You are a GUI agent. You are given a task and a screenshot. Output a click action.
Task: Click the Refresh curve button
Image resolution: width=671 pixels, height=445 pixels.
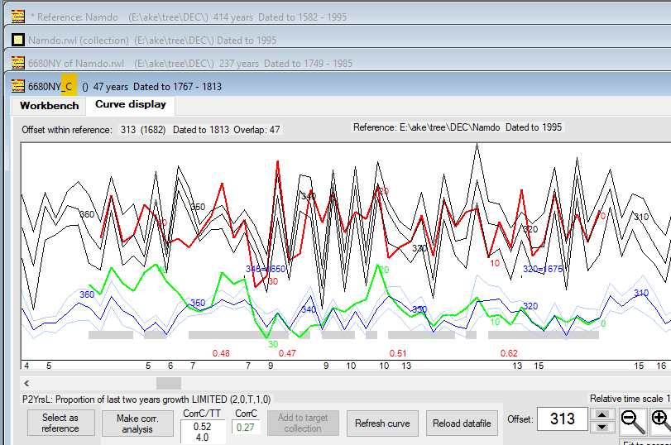(382, 423)
